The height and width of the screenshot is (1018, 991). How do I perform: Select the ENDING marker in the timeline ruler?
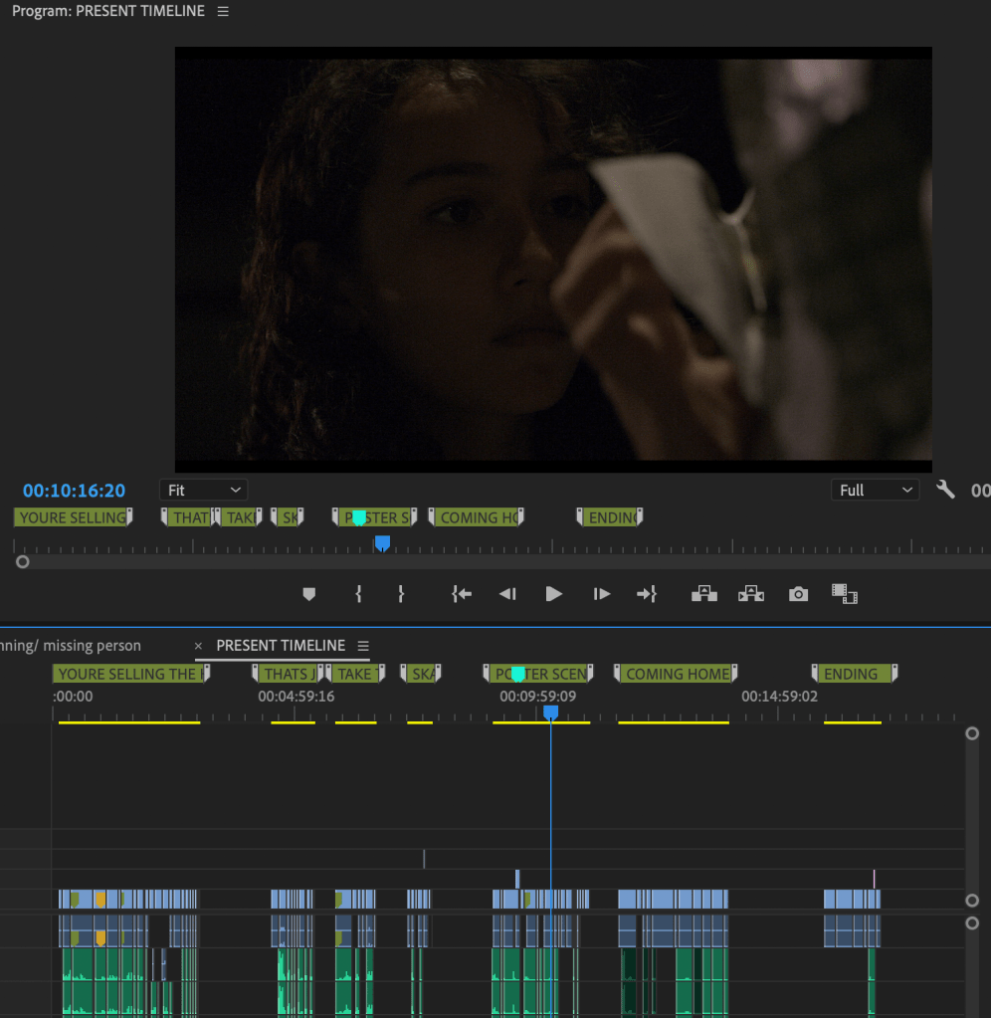[x=851, y=674]
